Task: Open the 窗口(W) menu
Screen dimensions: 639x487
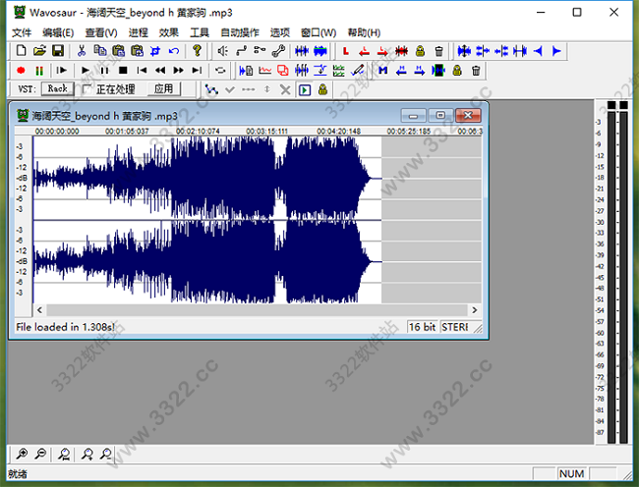Action: (319, 32)
